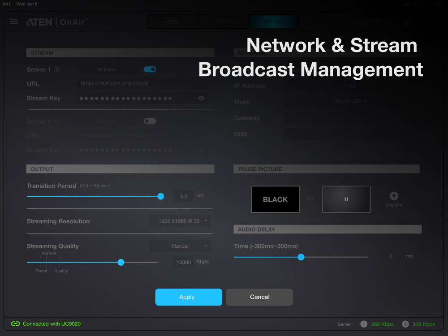Screen dimensions: 448x336
Task: Switch to the AUDIO tab
Action: coord(223,22)
